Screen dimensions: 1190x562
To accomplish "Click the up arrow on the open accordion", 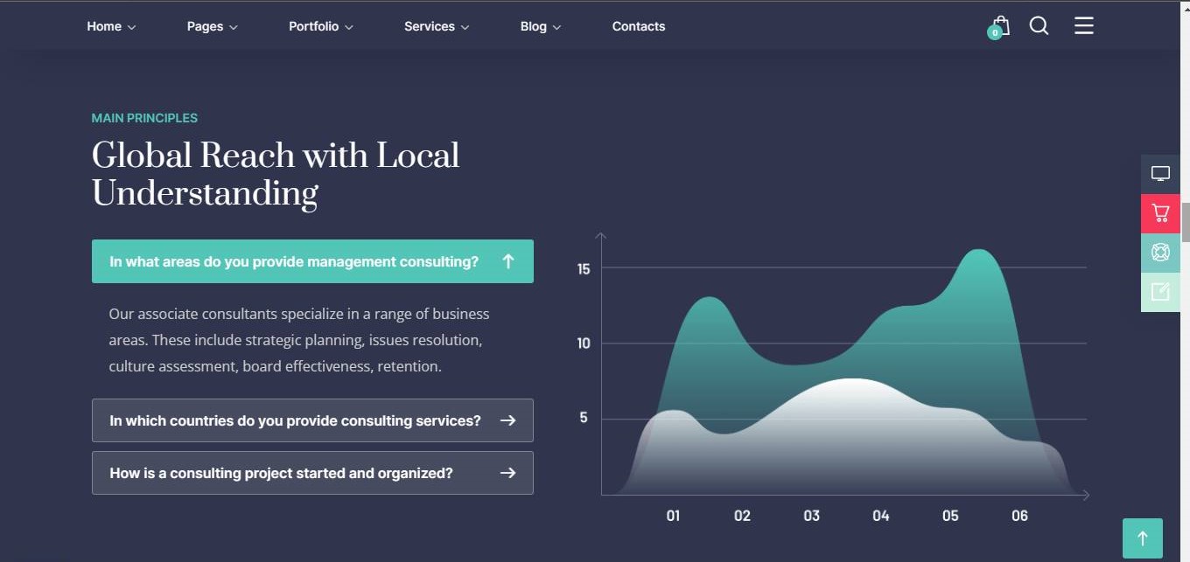I will (508, 261).
